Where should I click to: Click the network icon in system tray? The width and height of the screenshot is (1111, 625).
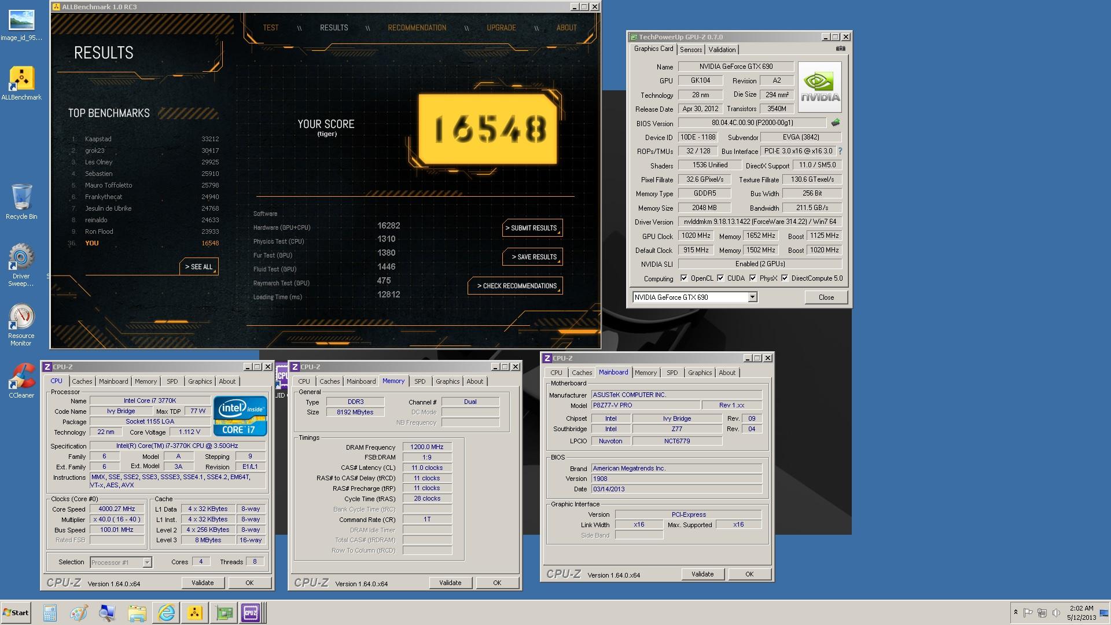(1042, 613)
